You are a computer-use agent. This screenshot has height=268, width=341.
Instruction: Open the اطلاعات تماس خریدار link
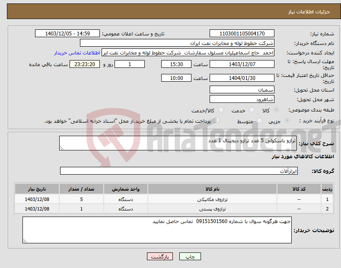point(77,53)
